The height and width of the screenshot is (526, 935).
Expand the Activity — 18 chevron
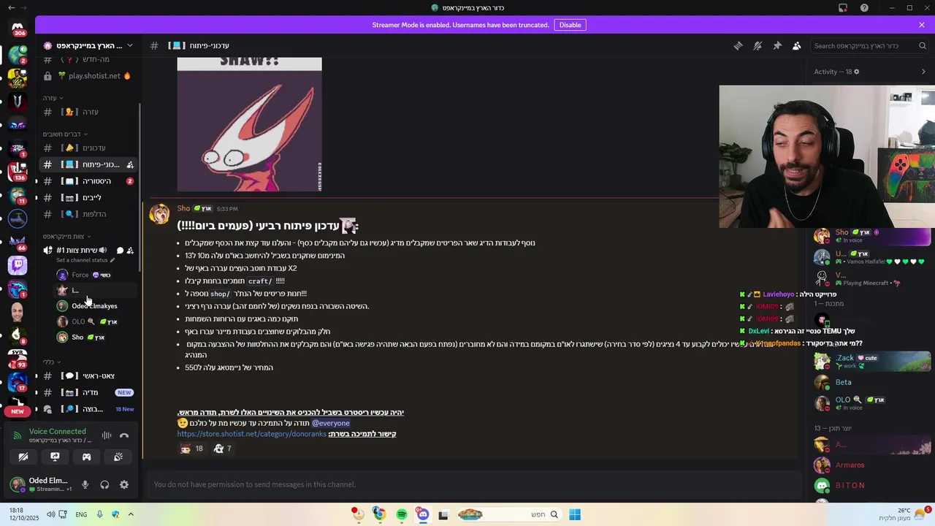pos(923,72)
